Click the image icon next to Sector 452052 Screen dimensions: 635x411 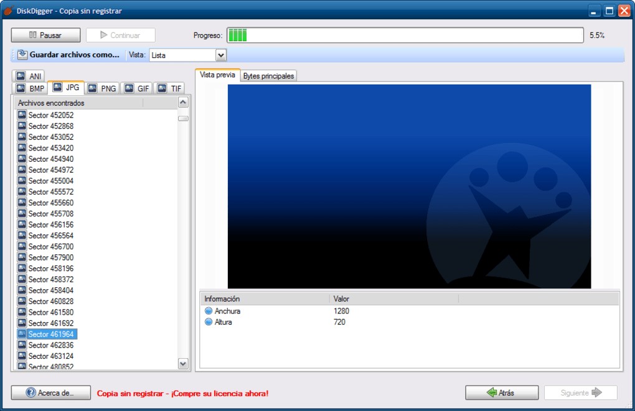pos(22,115)
